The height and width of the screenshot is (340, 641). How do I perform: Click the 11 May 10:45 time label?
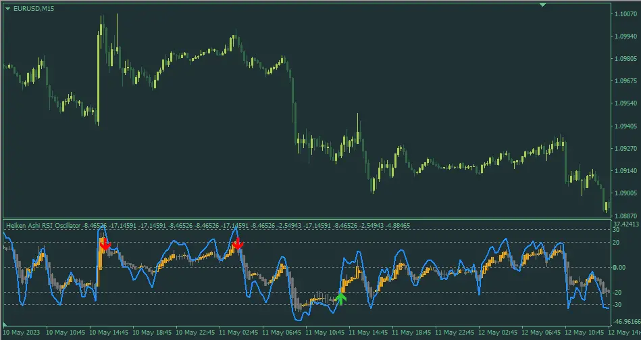click(326, 333)
